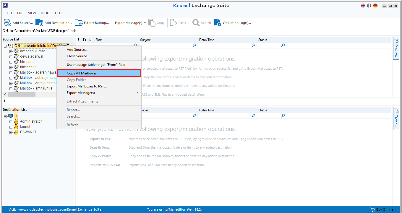This screenshot has height=213, width=402.
Task: Click the Extract Backup toolbar icon
Action: 79,23
